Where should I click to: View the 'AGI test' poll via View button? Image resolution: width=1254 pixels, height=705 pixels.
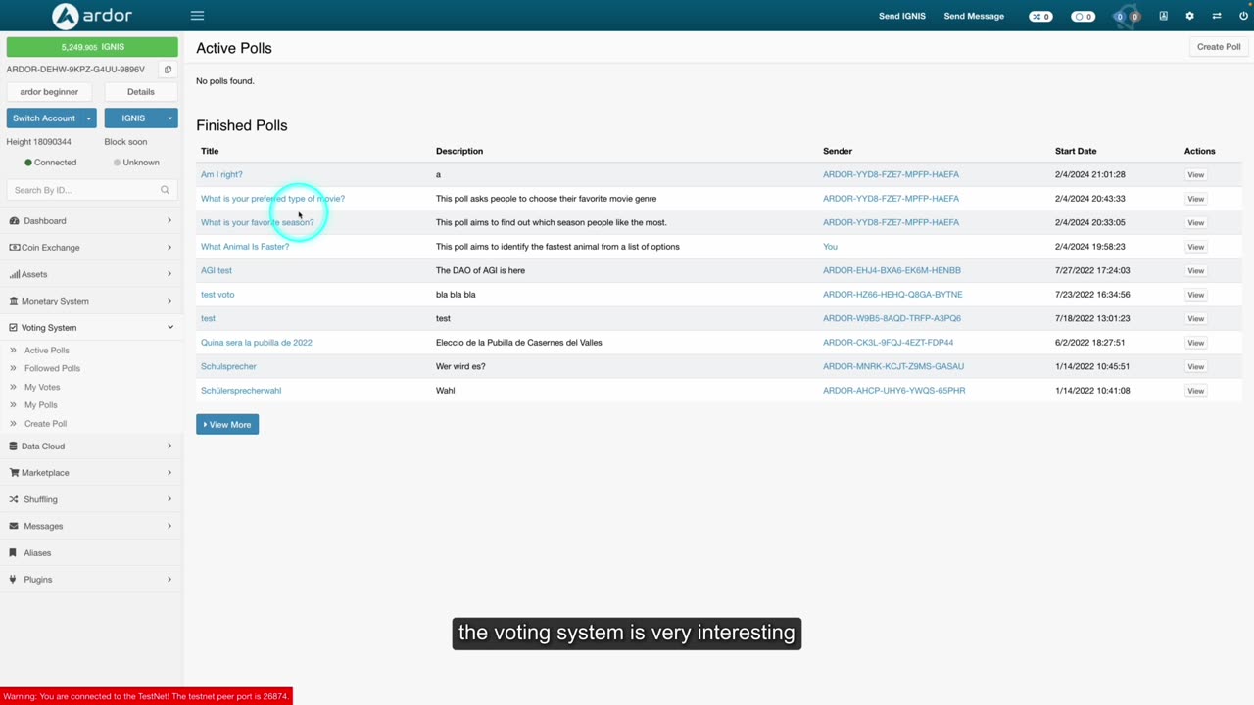[1195, 271]
